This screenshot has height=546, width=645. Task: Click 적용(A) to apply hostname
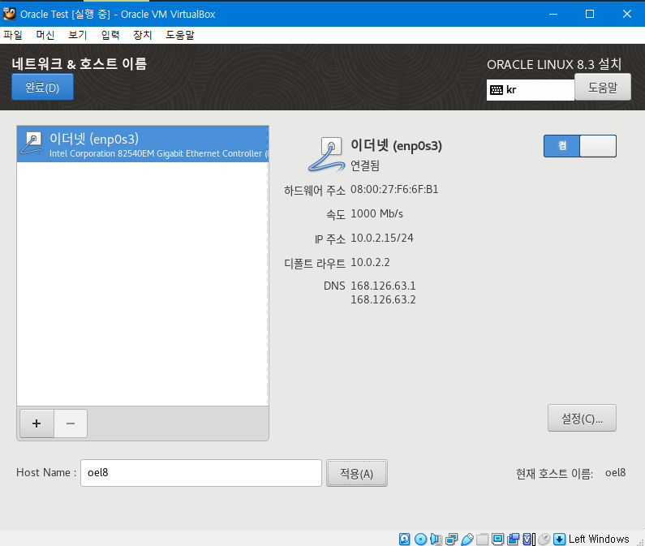pos(357,473)
